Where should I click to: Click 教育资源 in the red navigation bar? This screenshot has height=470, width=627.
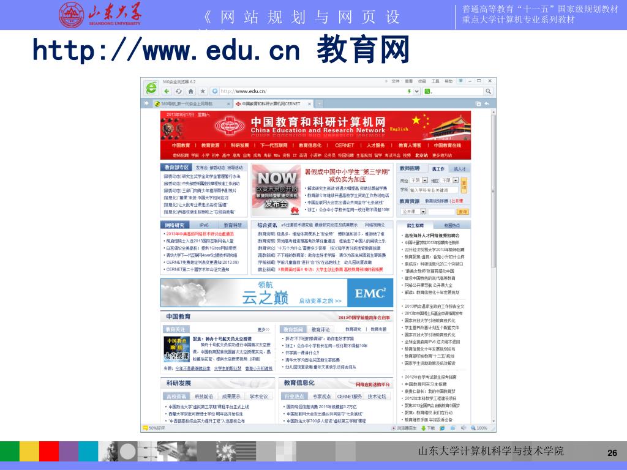tap(211, 146)
